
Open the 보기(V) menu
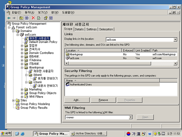pyautogui.click(x=43, y=12)
